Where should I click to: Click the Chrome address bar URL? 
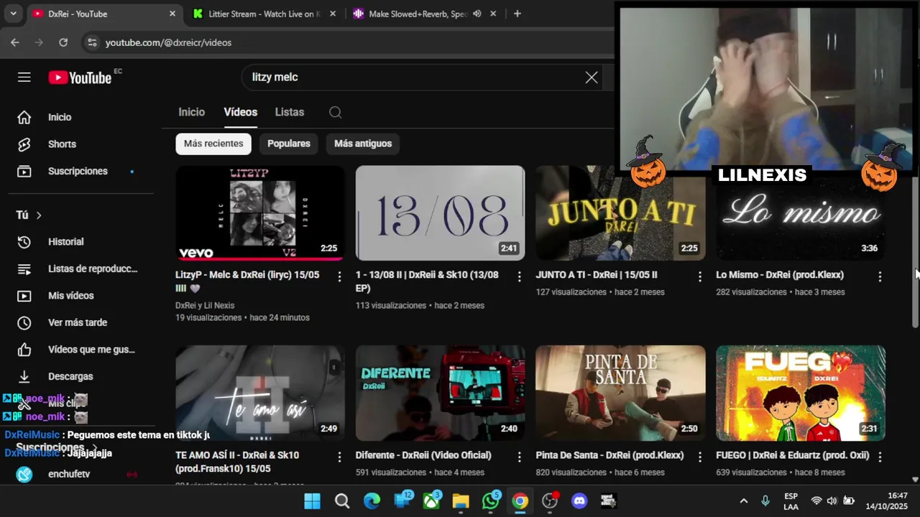pos(168,42)
